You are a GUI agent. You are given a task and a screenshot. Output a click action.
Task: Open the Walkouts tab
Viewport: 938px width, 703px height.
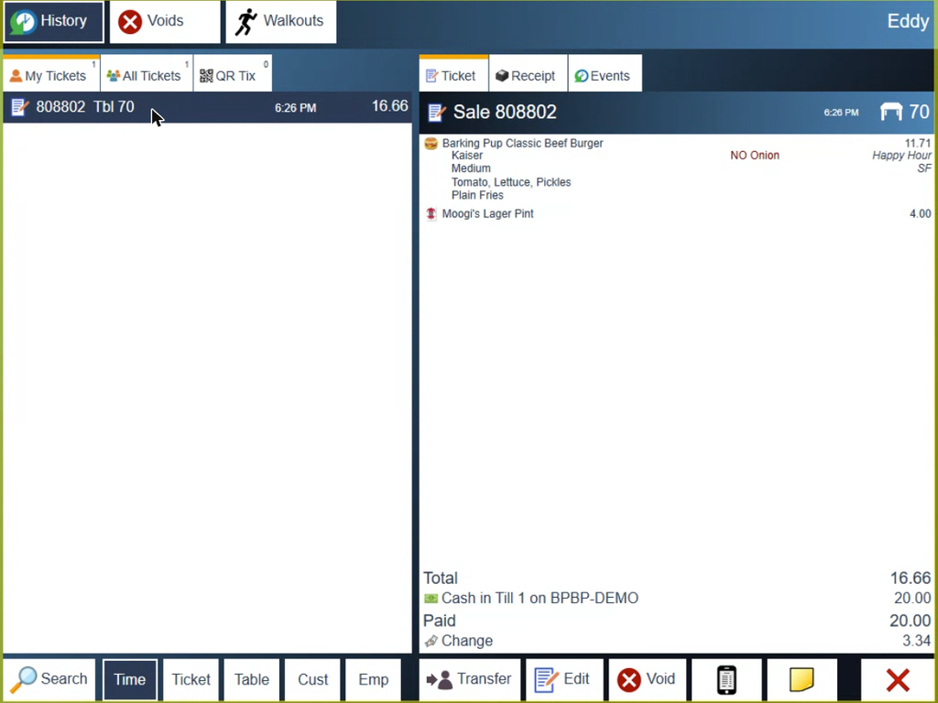pos(280,22)
